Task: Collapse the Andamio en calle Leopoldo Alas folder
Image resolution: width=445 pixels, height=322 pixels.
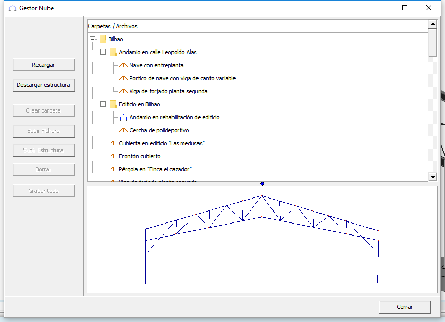Action: (103, 52)
